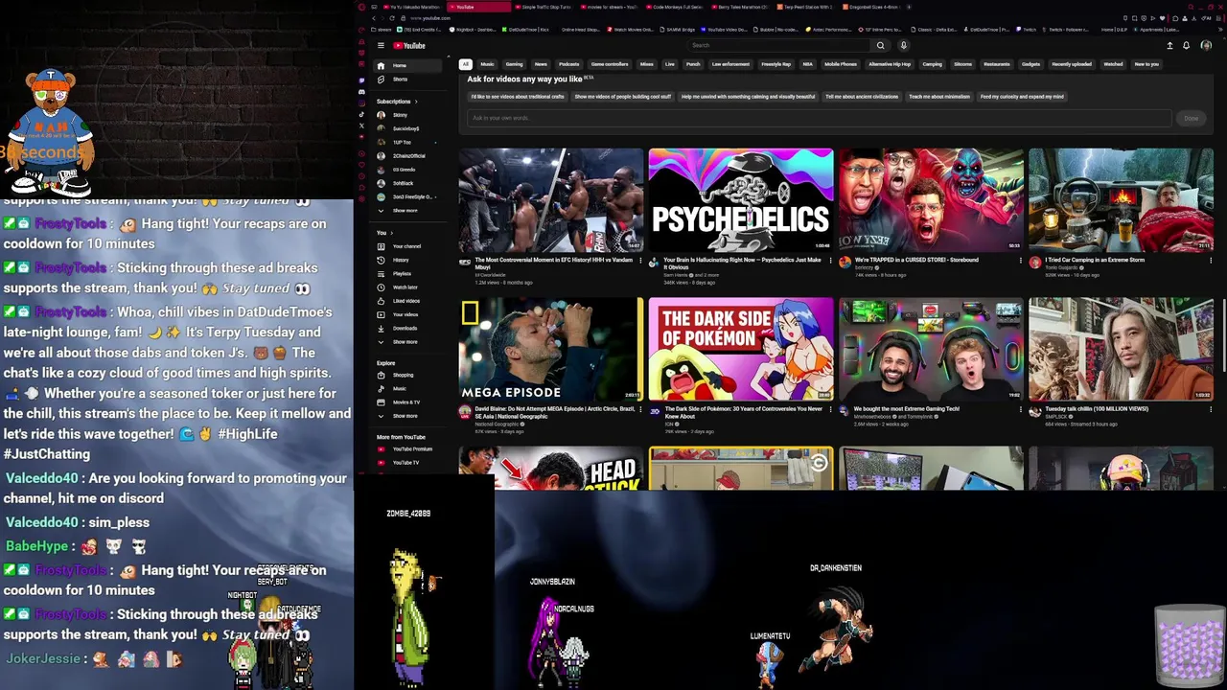Open YouTube TV link
This screenshot has height=690, width=1227.
pos(407,463)
